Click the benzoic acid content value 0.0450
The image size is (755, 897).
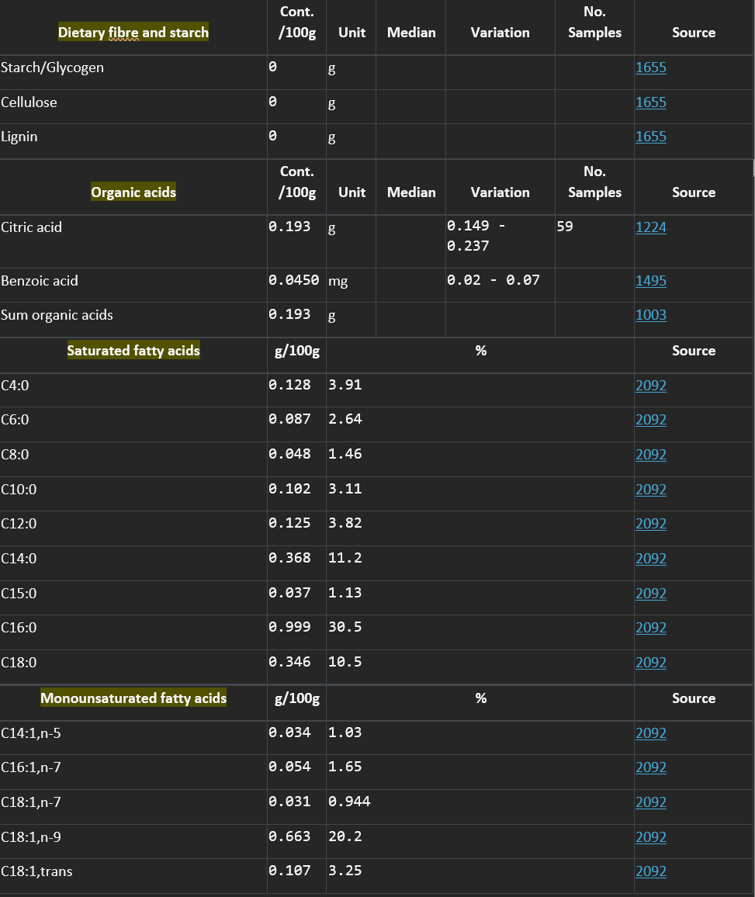(x=294, y=280)
